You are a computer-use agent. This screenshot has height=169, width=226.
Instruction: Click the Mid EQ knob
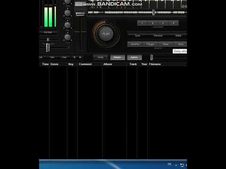tap(67, 25)
